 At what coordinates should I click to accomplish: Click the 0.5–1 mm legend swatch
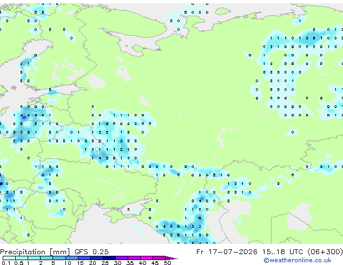tap(22, 258)
